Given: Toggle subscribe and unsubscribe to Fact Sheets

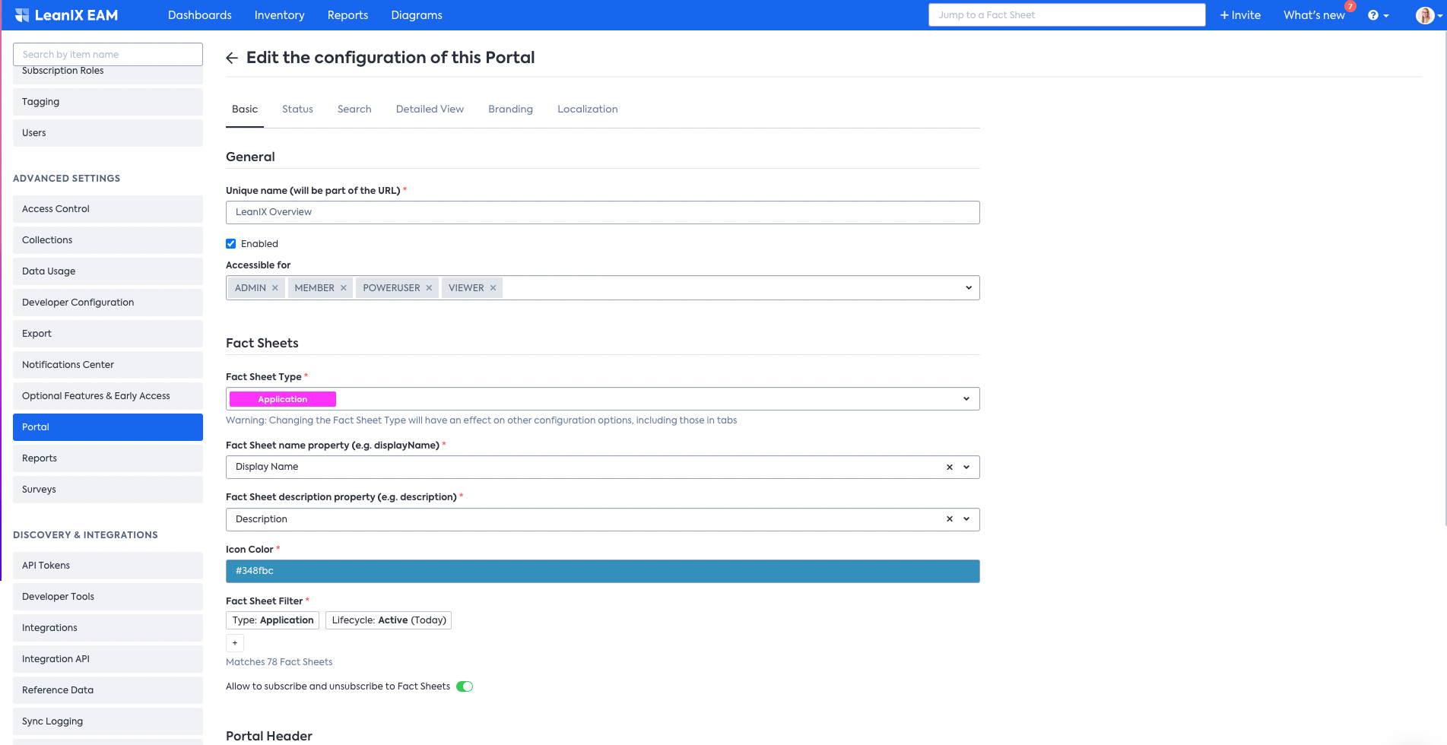Looking at the screenshot, I should [465, 686].
